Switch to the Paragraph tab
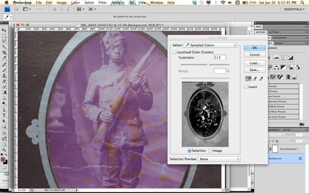The width and height of the screenshot is (309, 193). click(x=280, y=38)
